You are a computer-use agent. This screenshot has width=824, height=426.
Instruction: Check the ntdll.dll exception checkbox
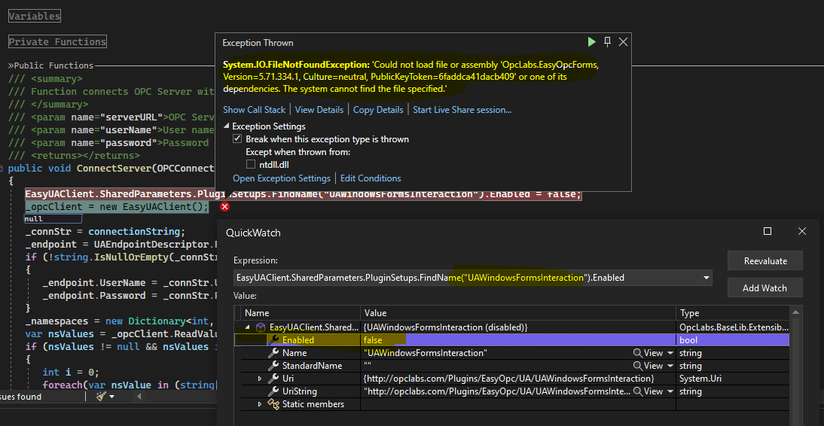(252, 164)
